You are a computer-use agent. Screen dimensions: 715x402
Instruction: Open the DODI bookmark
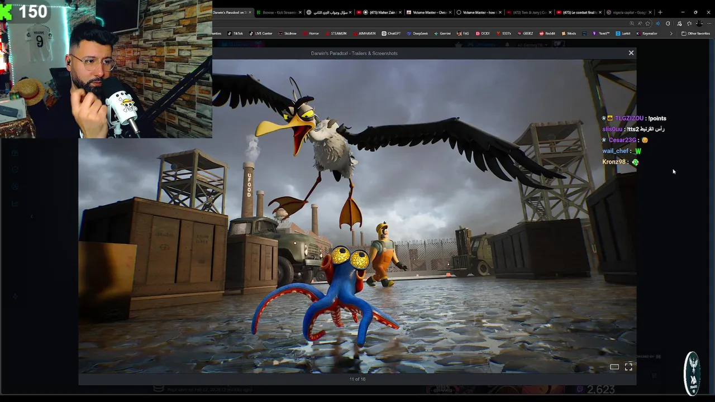[x=483, y=33]
